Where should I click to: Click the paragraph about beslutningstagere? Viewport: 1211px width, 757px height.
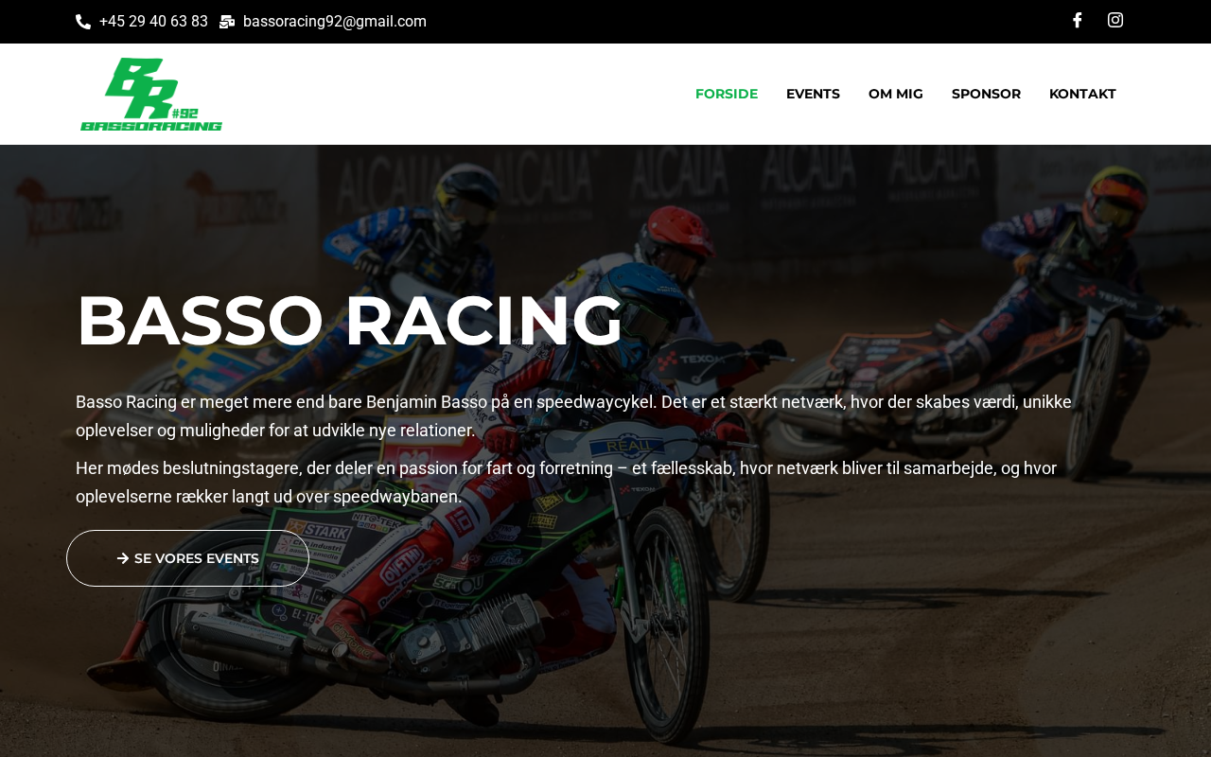click(x=566, y=483)
